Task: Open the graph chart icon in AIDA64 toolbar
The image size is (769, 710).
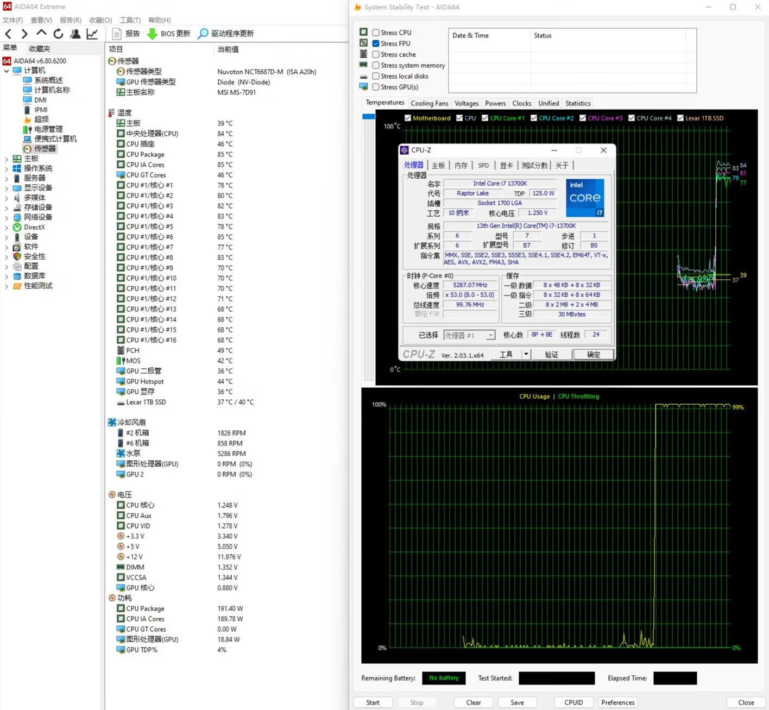Action: (92, 34)
